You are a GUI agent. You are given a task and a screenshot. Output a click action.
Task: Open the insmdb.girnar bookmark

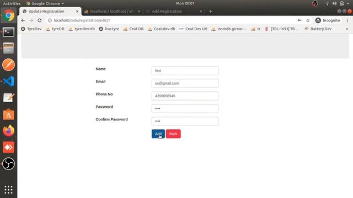coord(229,29)
